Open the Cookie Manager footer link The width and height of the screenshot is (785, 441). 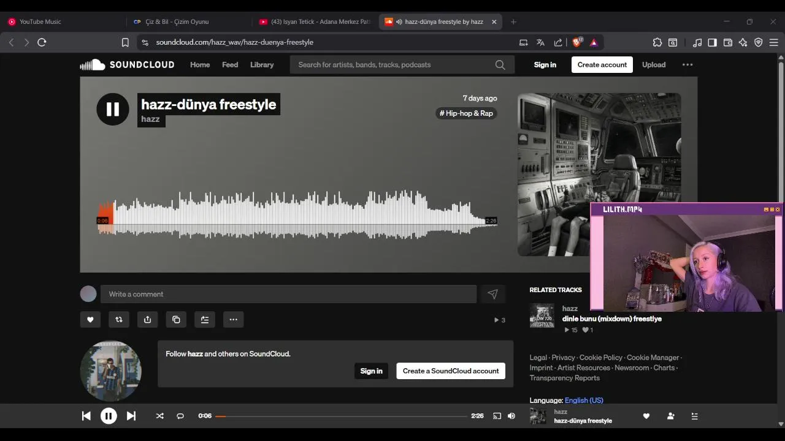click(653, 358)
